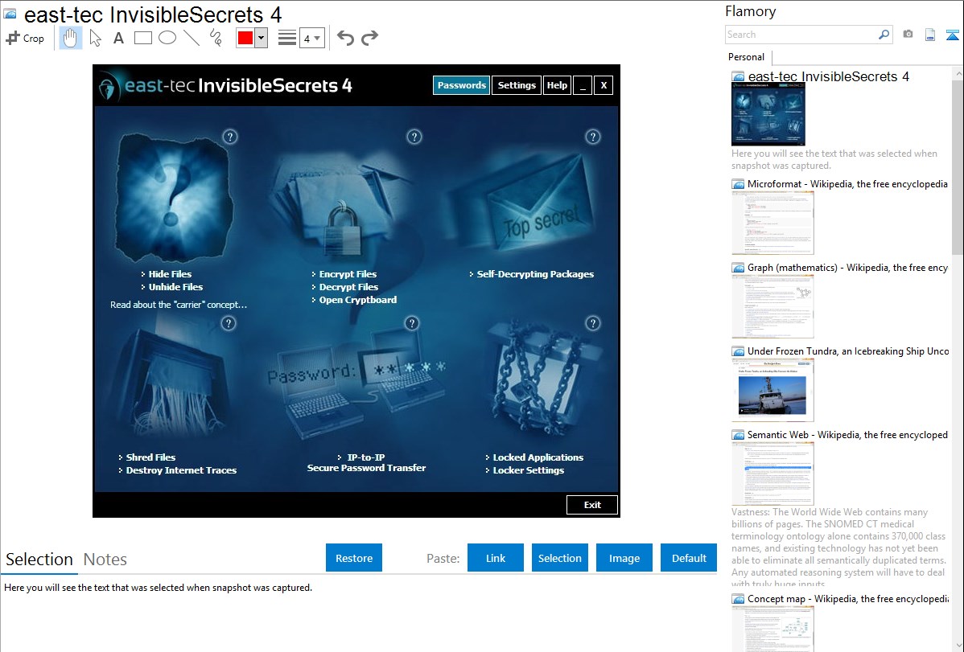Paste as Link

[x=496, y=558]
